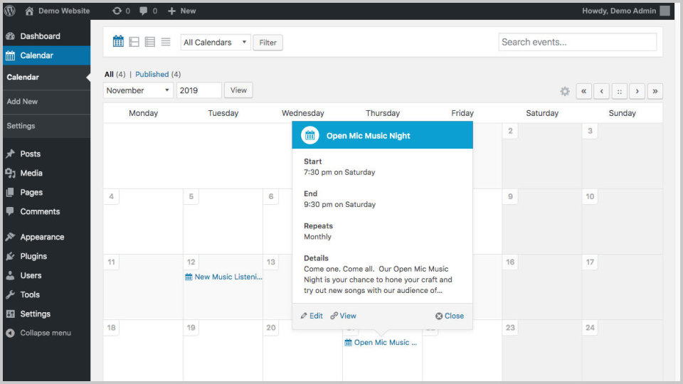The image size is (683, 384).
Task: Switch to list view icon
Action: coord(166,42)
